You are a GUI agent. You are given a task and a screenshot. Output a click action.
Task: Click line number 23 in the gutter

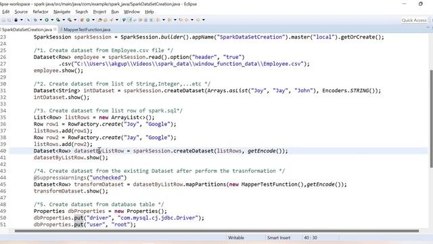coord(3,37)
